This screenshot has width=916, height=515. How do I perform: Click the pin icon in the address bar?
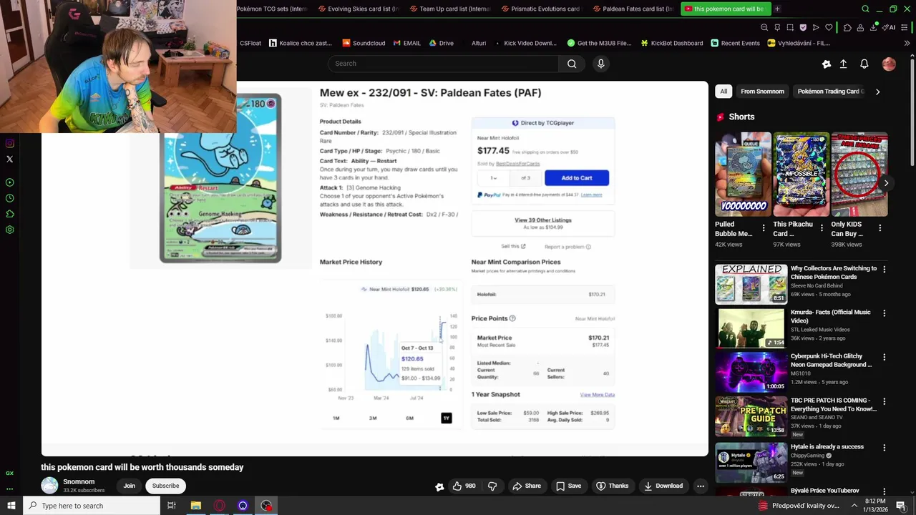click(x=777, y=27)
